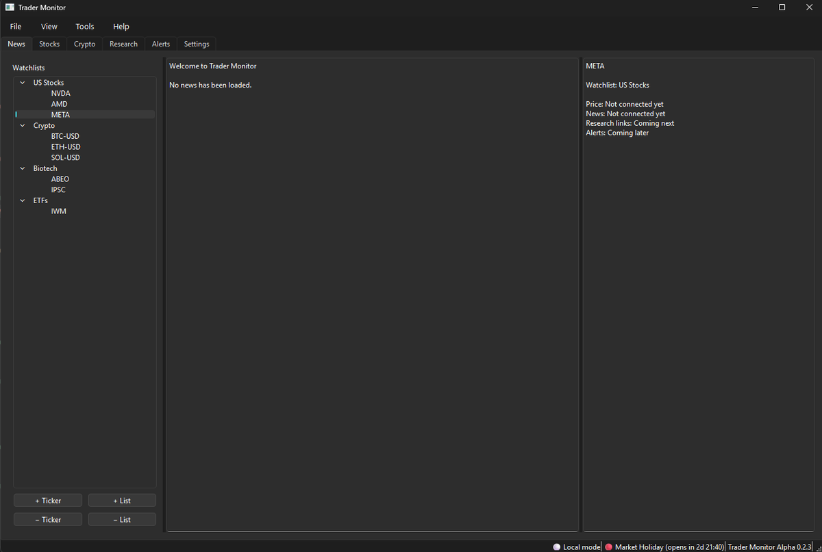This screenshot has height=552, width=822.
Task: Open the Help menu
Action: point(121,27)
